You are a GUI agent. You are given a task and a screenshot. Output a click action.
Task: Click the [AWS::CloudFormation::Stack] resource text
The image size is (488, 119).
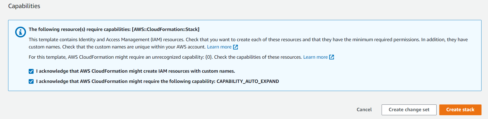tap(166, 29)
